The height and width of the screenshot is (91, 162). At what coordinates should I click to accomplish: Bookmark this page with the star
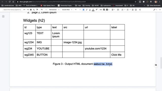point(135,2)
